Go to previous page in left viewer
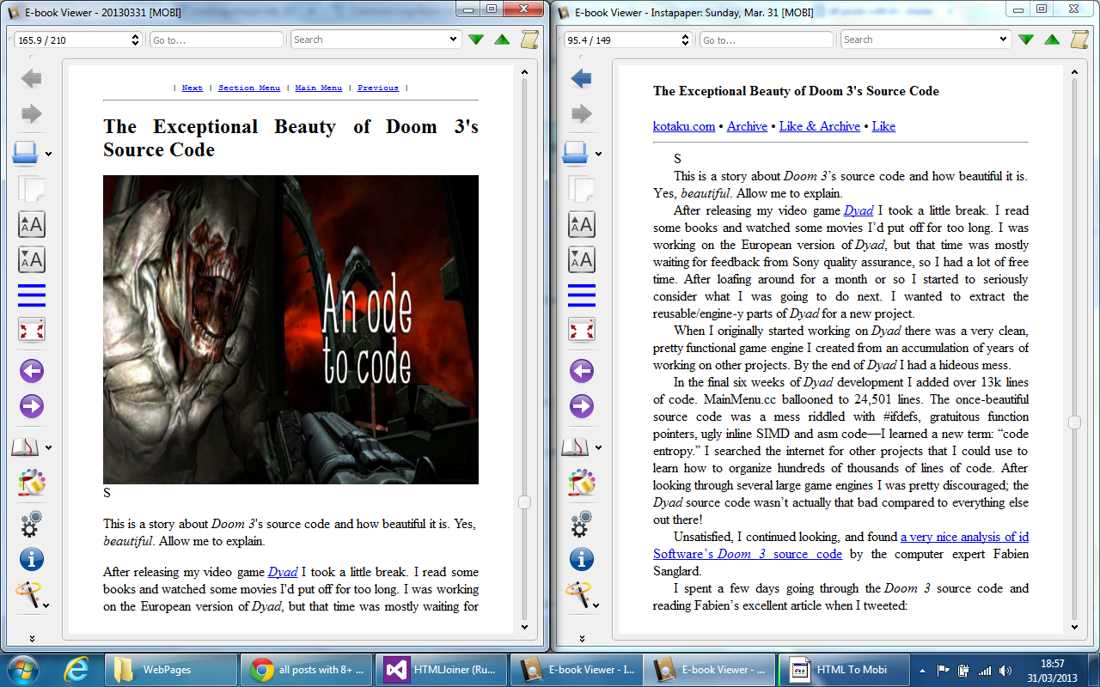 pos(32,371)
